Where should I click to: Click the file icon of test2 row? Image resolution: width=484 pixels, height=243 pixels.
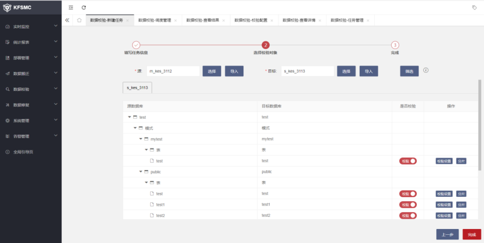pyautogui.click(x=152, y=215)
